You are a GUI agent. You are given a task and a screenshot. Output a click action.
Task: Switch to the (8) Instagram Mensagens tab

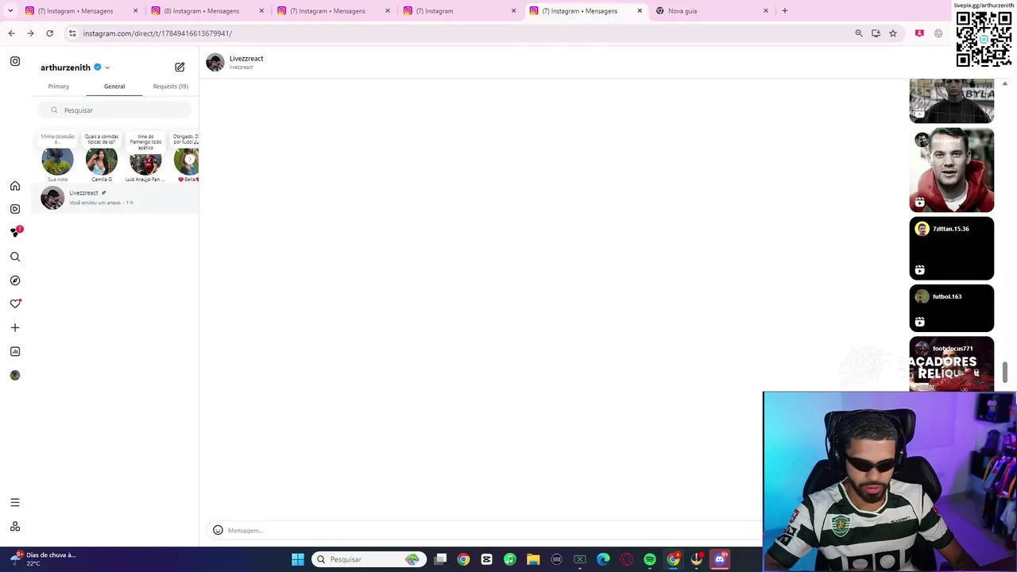click(207, 10)
